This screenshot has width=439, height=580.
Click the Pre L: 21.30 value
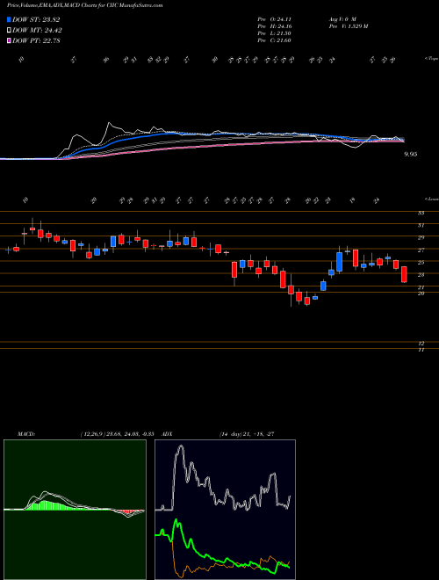tap(274, 33)
